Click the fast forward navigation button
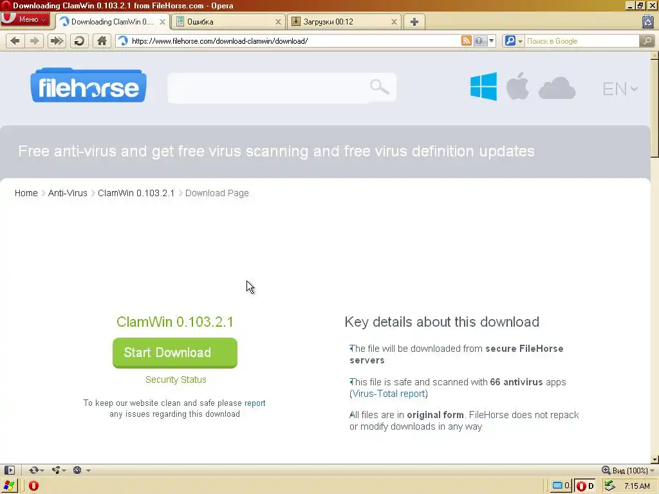Viewport: 659px width, 494px height. click(x=57, y=41)
